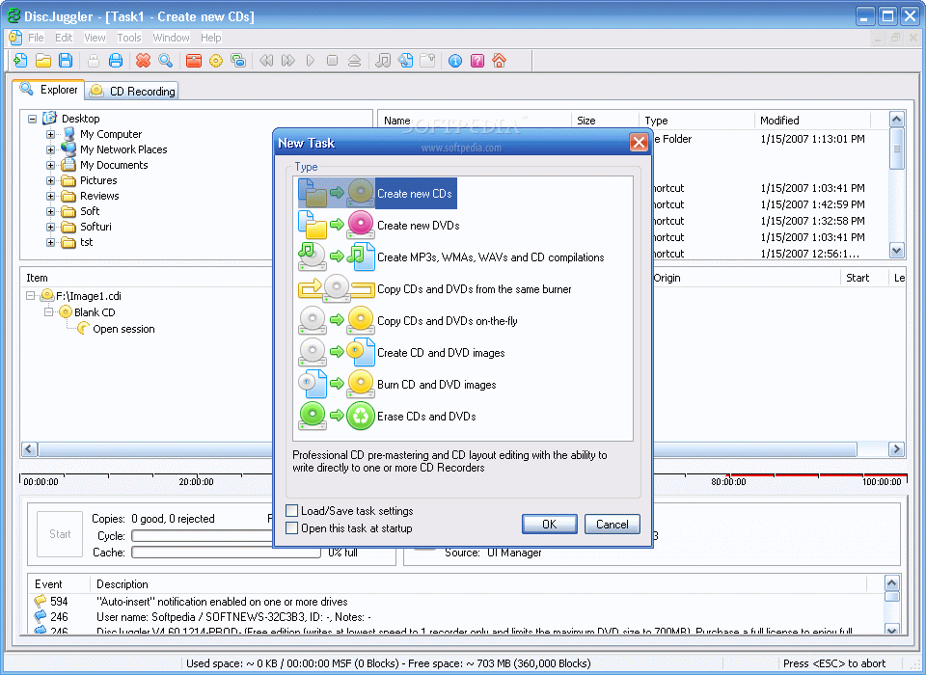926x675 pixels.
Task: Click the eject toolbar button
Action: coord(354,60)
